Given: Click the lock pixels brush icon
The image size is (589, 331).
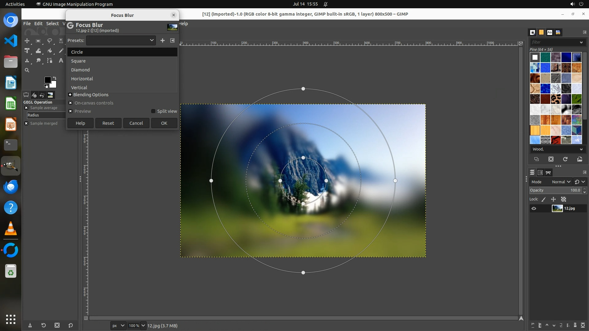Looking at the screenshot, I should pyautogui.click(x=544, y=199).
